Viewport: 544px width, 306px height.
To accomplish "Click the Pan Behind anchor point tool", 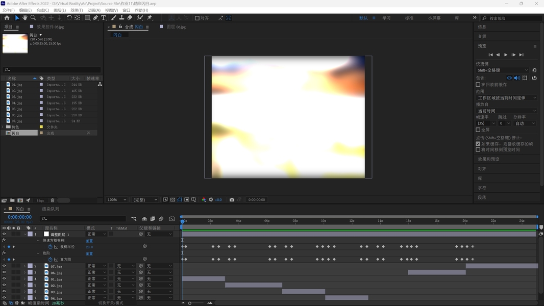I will (x=78, y=18).
